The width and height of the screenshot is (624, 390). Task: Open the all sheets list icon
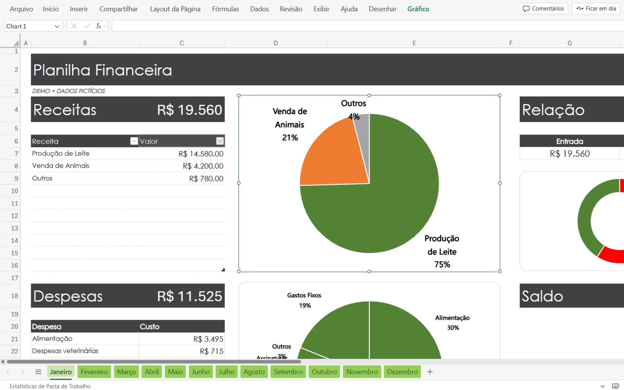point(38,372)
